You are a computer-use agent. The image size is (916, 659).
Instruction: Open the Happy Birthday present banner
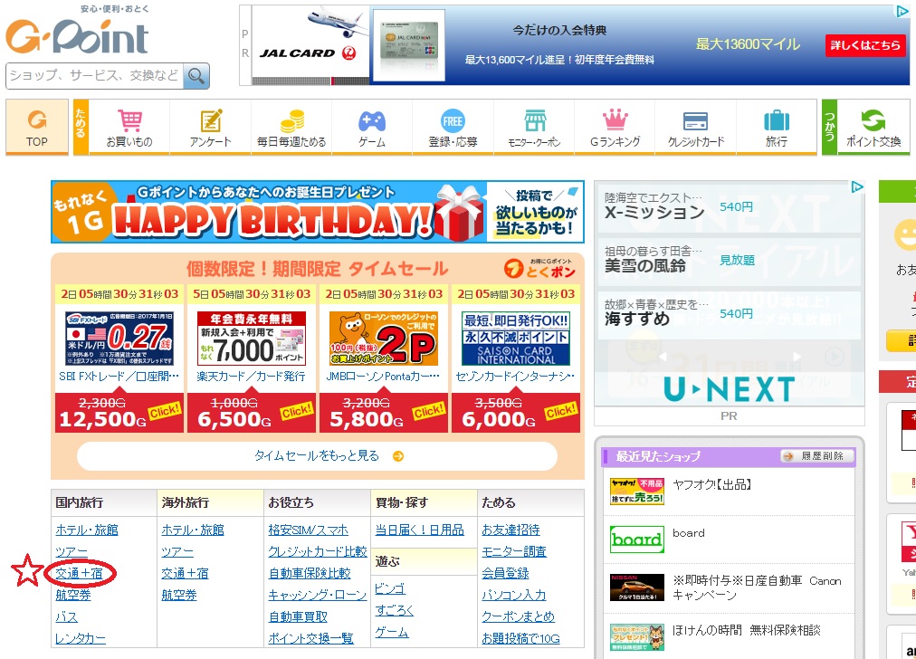tap(317, 212)
